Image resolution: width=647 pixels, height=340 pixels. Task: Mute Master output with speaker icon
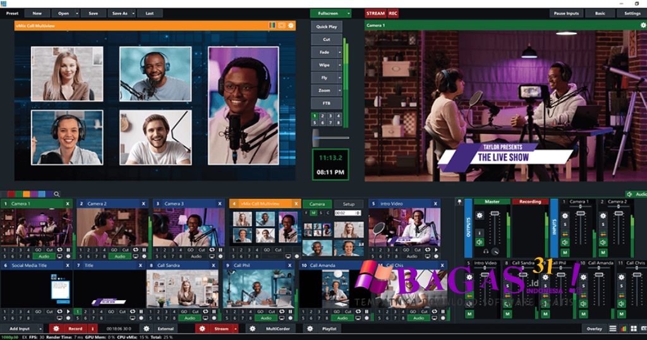click(480, 242)
